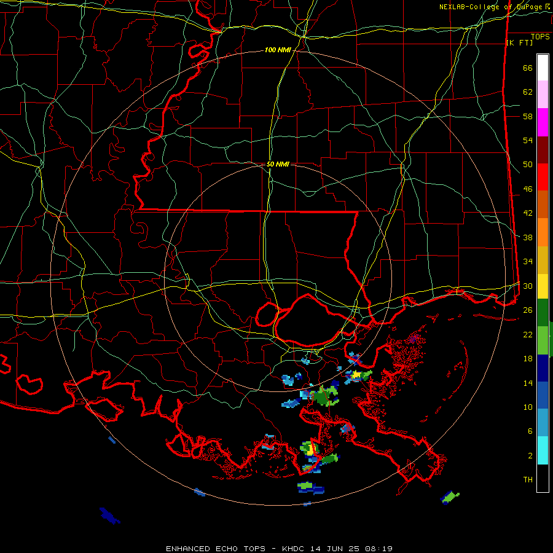Click the light green offshore echo in southeast
The width and height of the screenshot is (553, 553).
[x=450, y=498]
